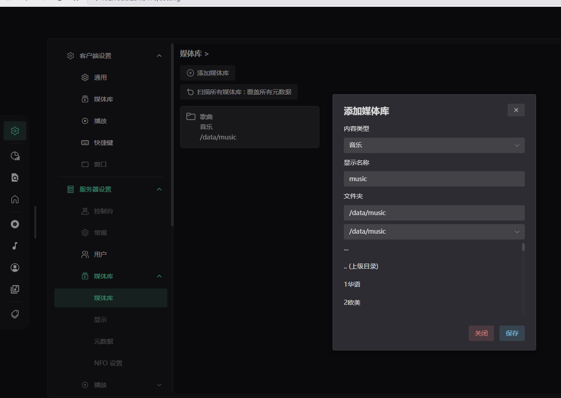Expand the bottom 播放 section in sidebar

(159, 385)
